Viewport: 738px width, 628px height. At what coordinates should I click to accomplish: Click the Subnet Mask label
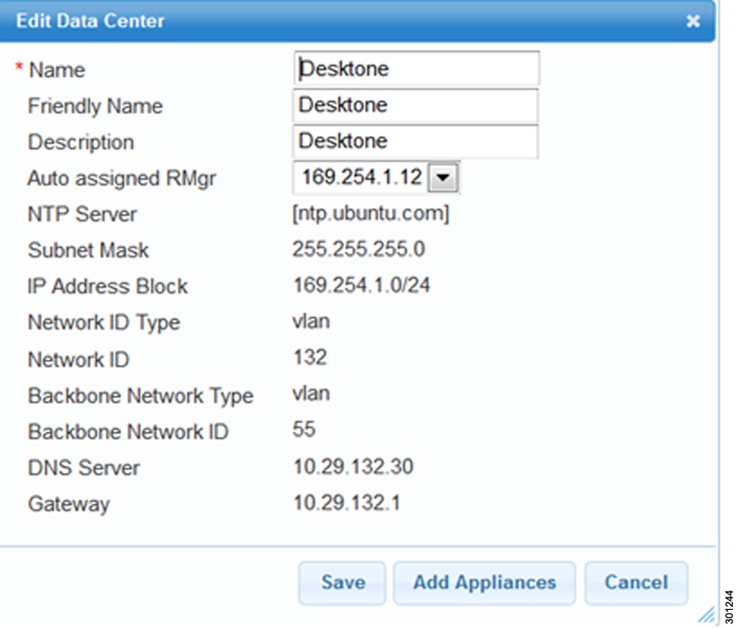pos(89,250)
